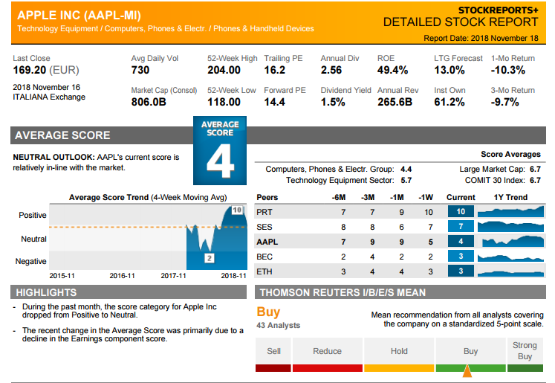555x383 pixels.
Task: Click the 2 low label on trend chart
Action: pos(210,258)
